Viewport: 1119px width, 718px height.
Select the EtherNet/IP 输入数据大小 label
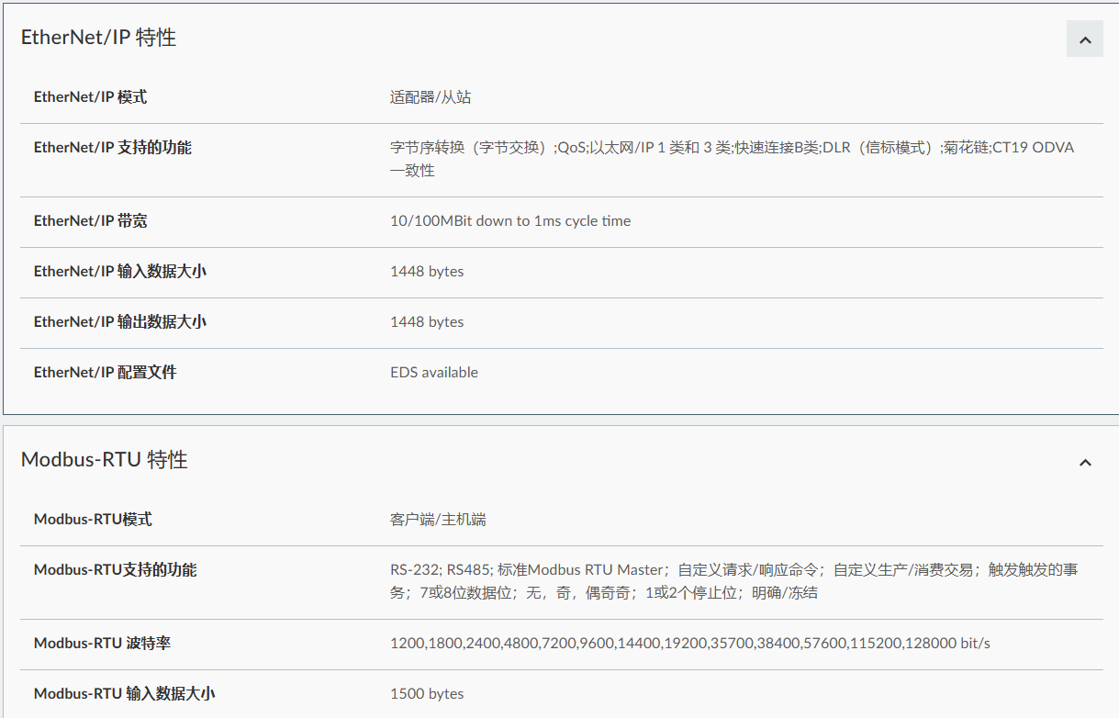point(119,272)
